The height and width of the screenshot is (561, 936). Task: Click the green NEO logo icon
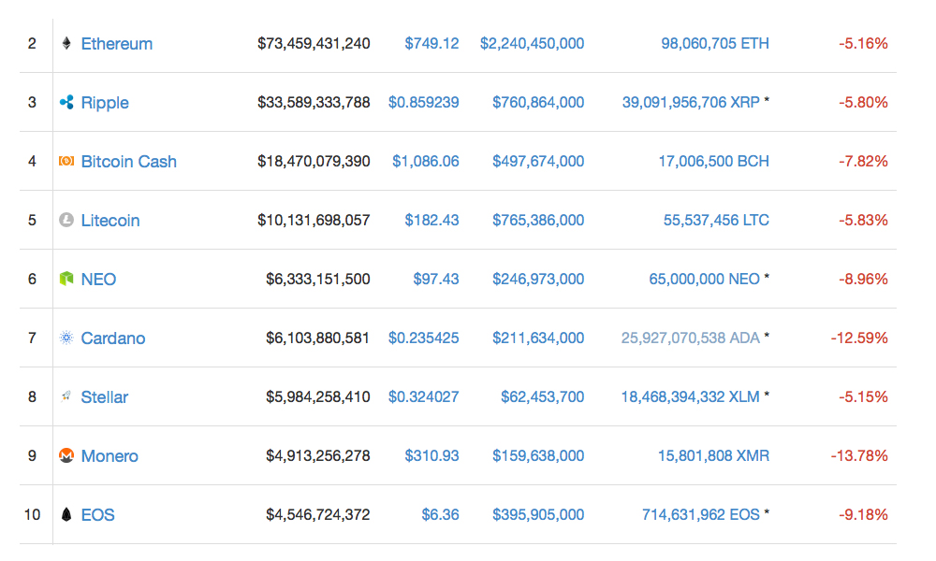(66, 279)
